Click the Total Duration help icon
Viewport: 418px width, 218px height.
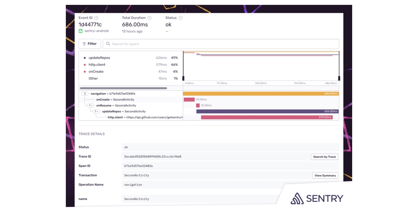149,18
